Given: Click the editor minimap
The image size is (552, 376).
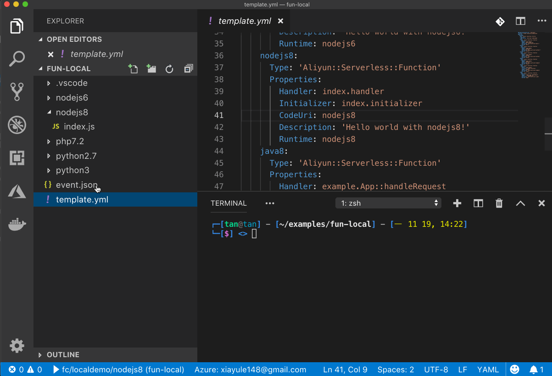Looking at the screenshot, I should click(530, 55).
